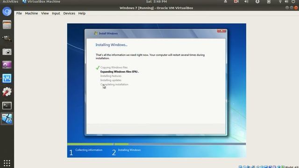Screen dimensions: 299x168
Task: Click the VirtualBox window title bar text
Action: click(157, 8)
